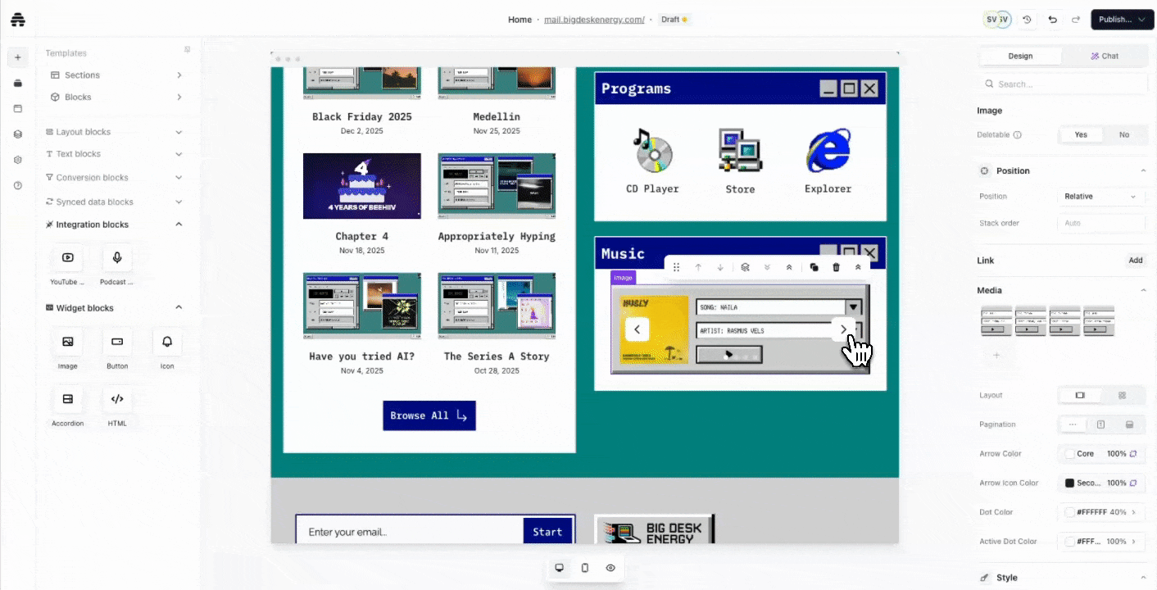Switch to the Design tab

(1020, 56)
